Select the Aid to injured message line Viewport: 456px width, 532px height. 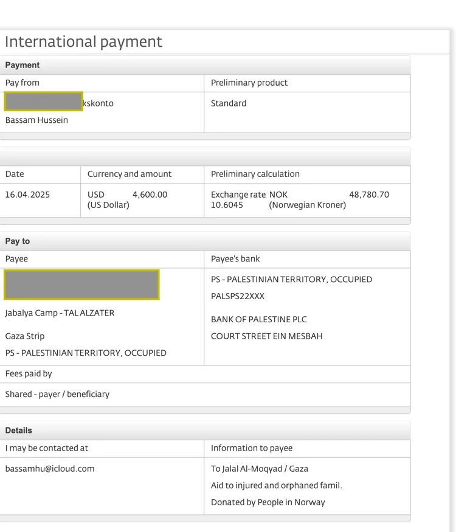click(x=276, y=485)
